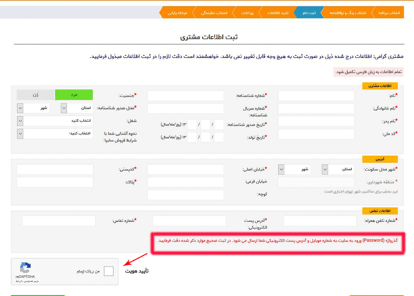Focus the شماره تلفن همراه input field

(x=319, y=221)
